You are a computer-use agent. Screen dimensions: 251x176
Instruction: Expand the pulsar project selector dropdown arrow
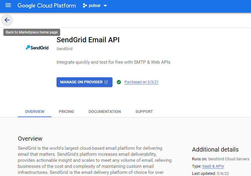(105, 6)
